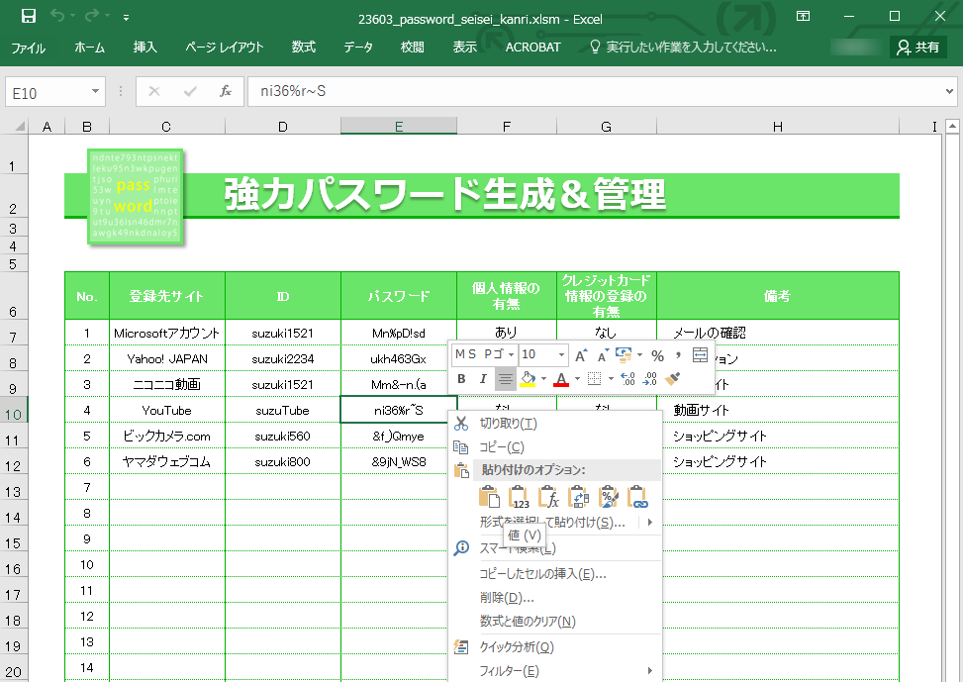Click the Copy (コピー) icon
Image resolution: width=963 pixels, height=682 pixels.
[461, 446]
